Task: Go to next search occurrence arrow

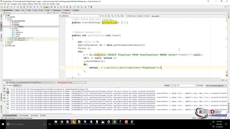Action: pyautogui.click(x=106, y=16)
